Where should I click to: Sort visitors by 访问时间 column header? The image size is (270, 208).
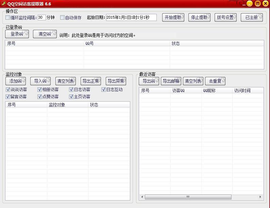pos(248,90)
